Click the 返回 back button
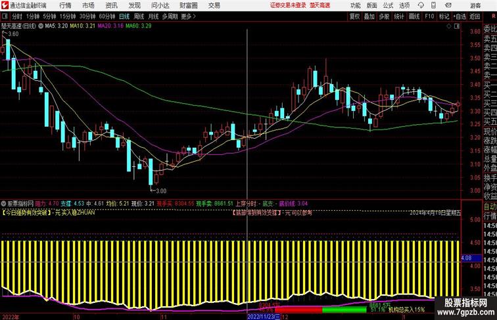 pos(475,16)
